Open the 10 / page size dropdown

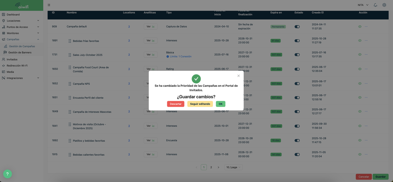(x=233, y=167)
